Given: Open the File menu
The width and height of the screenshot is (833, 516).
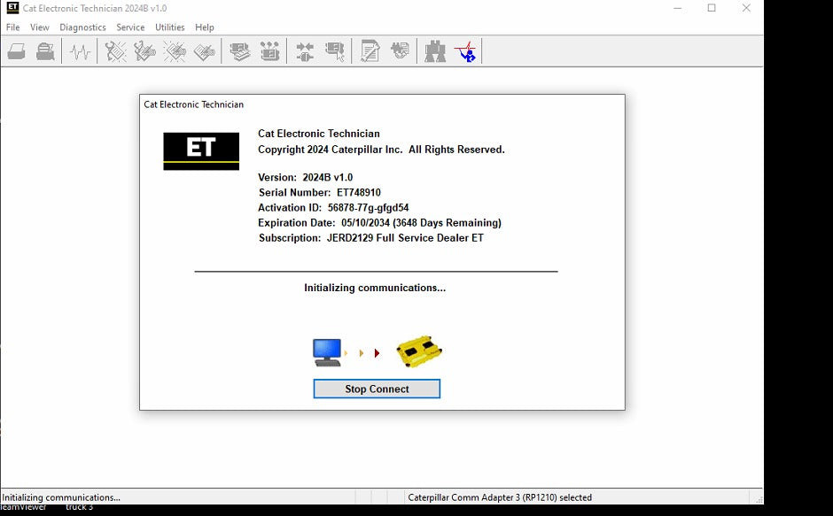Looking at the screenshot, I should [x=12, y=27].
